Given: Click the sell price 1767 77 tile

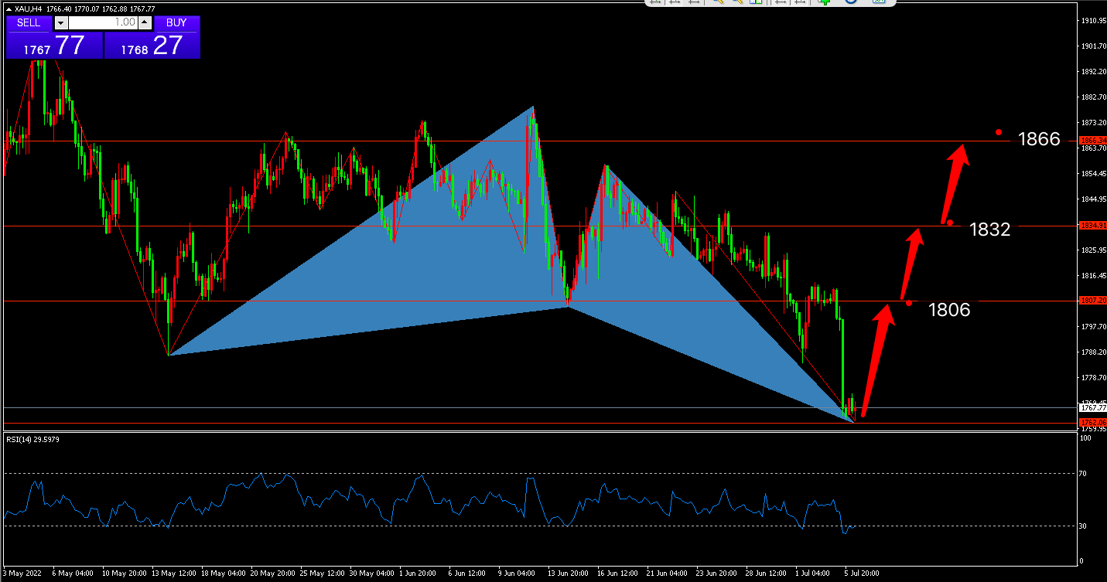Looking at the screenshot, I should [53, 46].
